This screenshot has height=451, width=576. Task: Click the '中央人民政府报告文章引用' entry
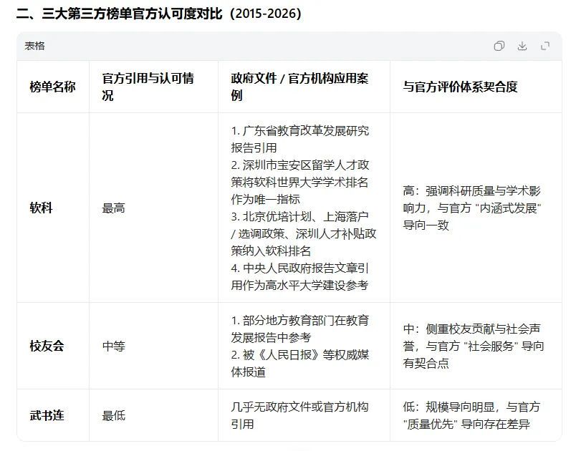click(x=299, y=277)
